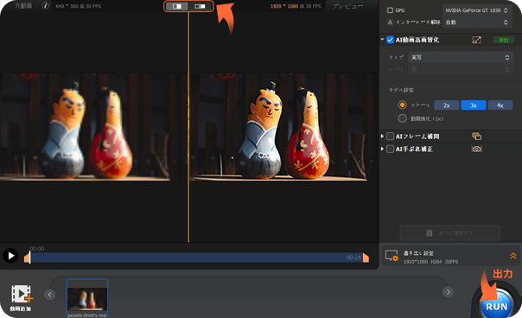Click the 640 * 360 @ 30 FPS text
Viewport: 522px width, 318px height.
point(79,6)
